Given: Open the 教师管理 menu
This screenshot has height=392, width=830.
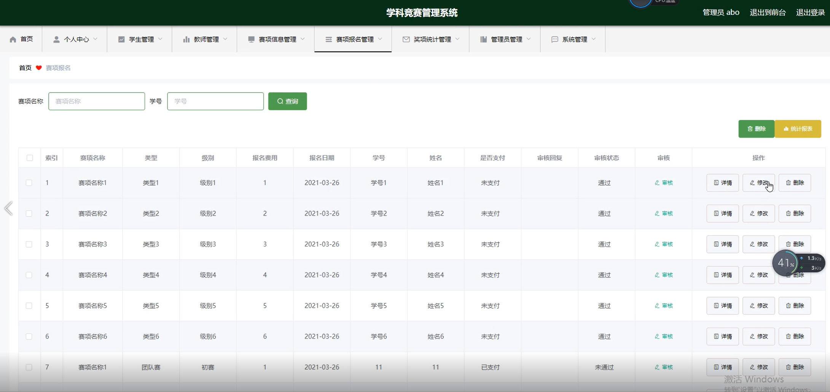Looking at the screenshot, I should coord(205,39).
